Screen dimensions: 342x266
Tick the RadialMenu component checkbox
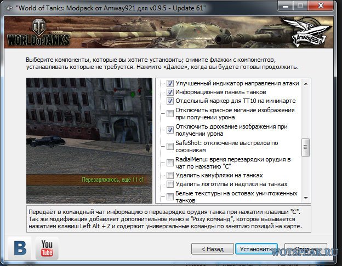(x=170, y=163)
